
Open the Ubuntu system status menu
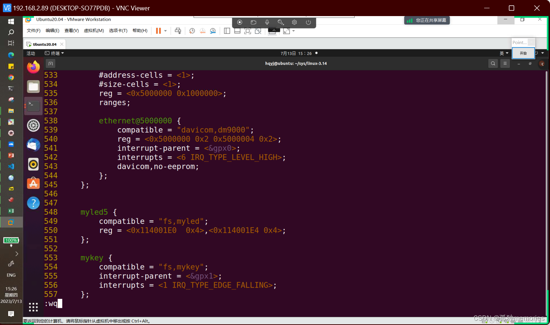[540, 53]
